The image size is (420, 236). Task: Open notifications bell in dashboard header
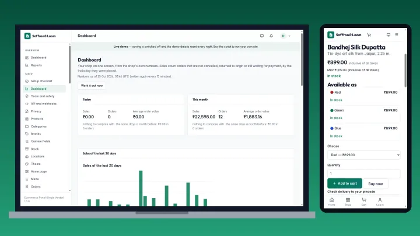pos(271,36)
